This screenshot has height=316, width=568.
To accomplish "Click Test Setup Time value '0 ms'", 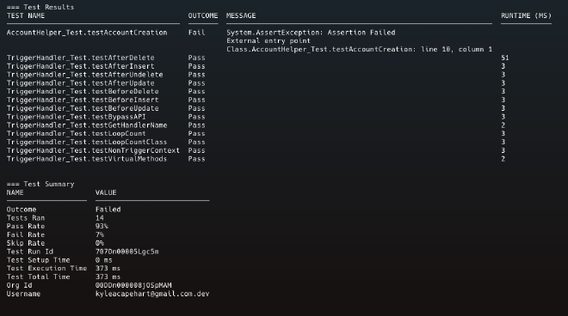I will (103, 260).
